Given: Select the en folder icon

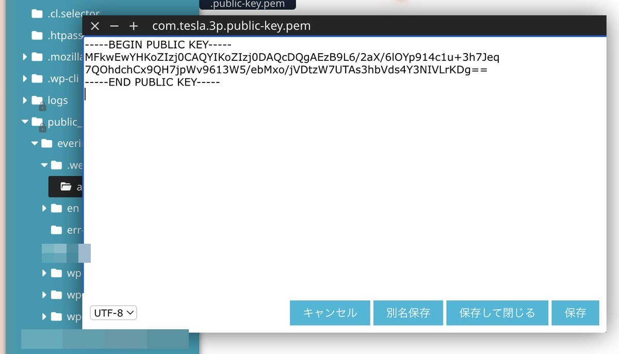Looking at the screenshot, I should (x=56, y=208).
